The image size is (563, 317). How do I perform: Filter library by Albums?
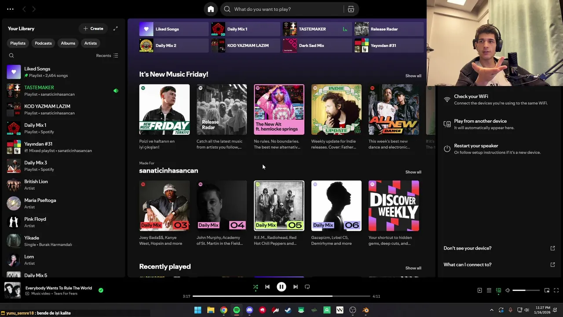pyautogui.click(x=68, y=43)
